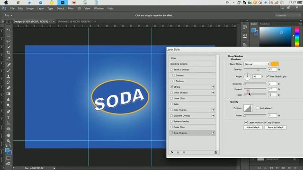Select the Gradient tool
This screenshot has height=170, width=303.
click(x=9, y=93)
